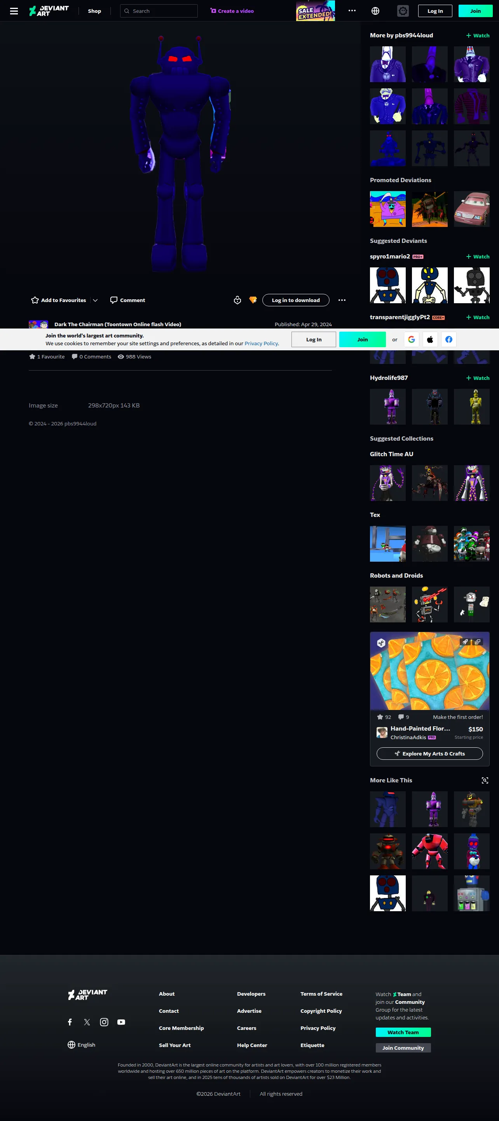This screenshot has height=1121, width=499.
Task: Open DeviantArt YouTube in footer
Action: [x=121, y=1022]
